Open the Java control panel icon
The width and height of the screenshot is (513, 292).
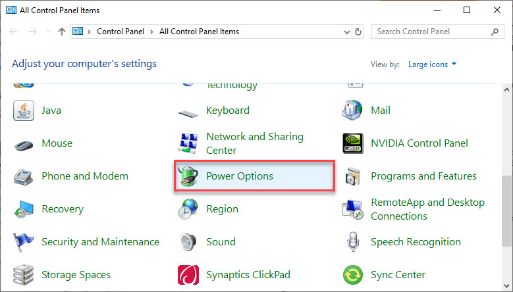click(24, 110)
